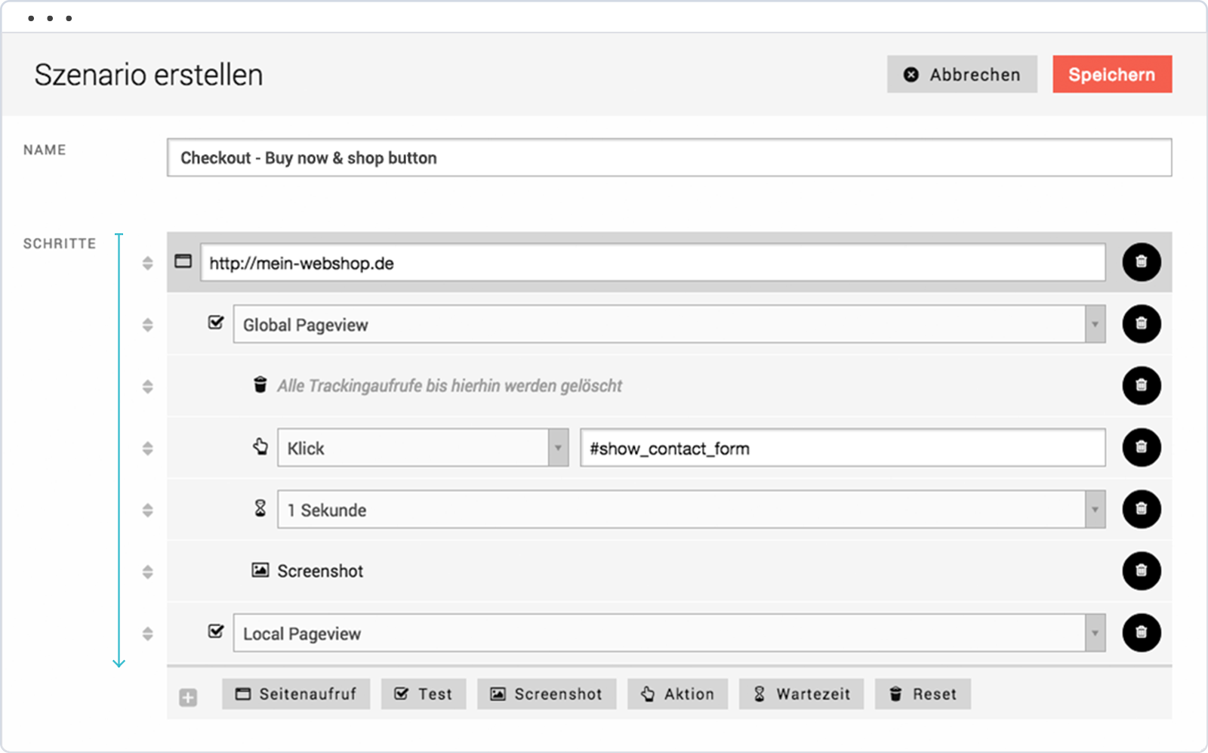The width and height of the screenshot is (1208, 753).
Task: Delete the Screenshot step
Action: pos(1141,571)
